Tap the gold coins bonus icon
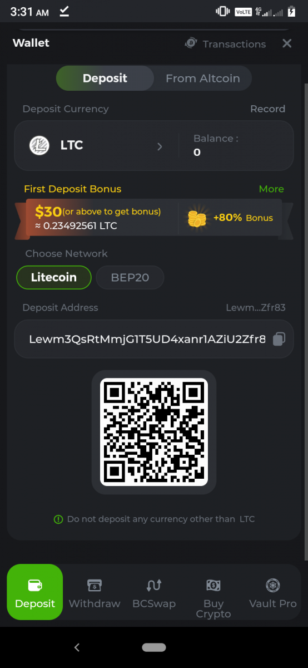This screenshot has width=308, height=668. tap(197, 218)
